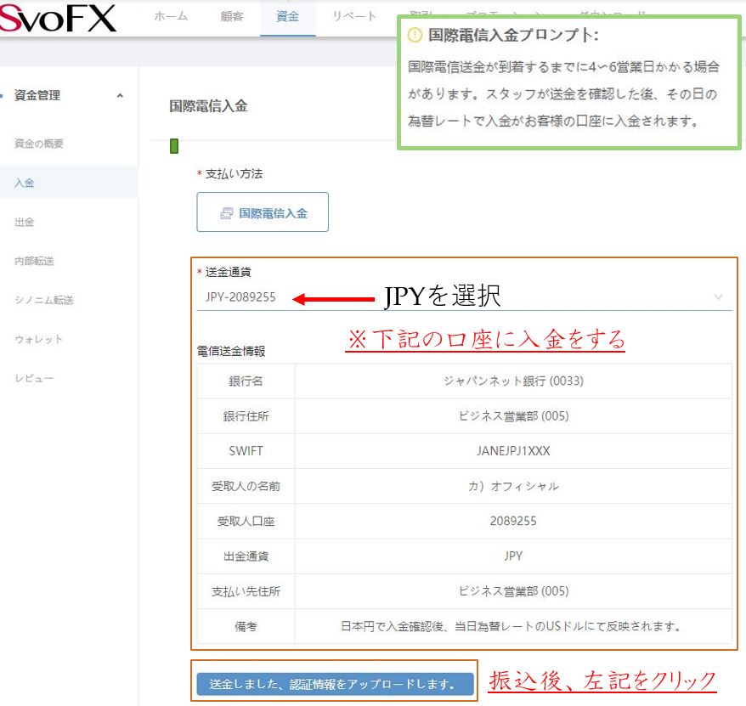Image resolution: width=746 pixels, height=706 pixels.
Task: Open the 送金通貨 currency dropdown
Action: (x=459, y=297)
